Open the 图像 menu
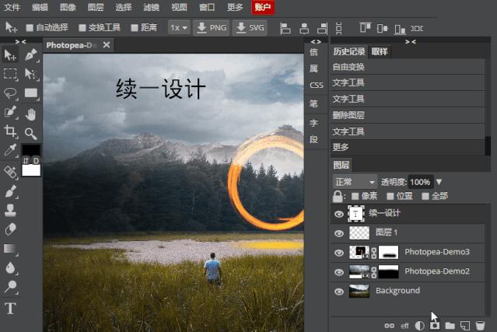This screenshot has height=332, width=497. pyautogui.click(x=68, y=7)
